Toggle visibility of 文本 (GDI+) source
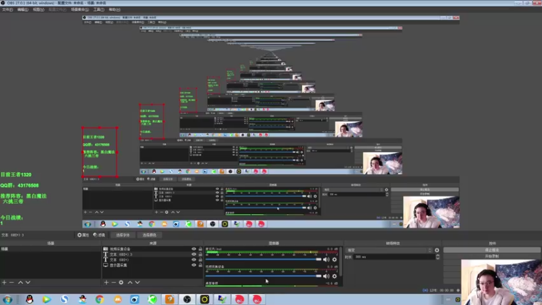This screenshot has width=542, height=305. pos(194,260)
